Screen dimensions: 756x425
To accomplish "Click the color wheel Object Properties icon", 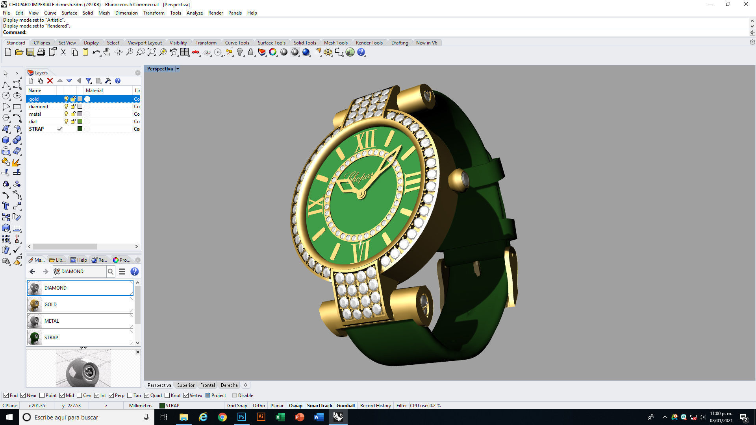I will [273, 52].
